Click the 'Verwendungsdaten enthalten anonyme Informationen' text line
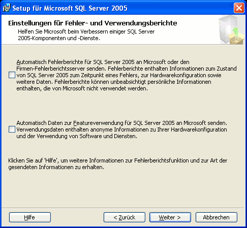 pyautogui.click(x=121, y=129)
